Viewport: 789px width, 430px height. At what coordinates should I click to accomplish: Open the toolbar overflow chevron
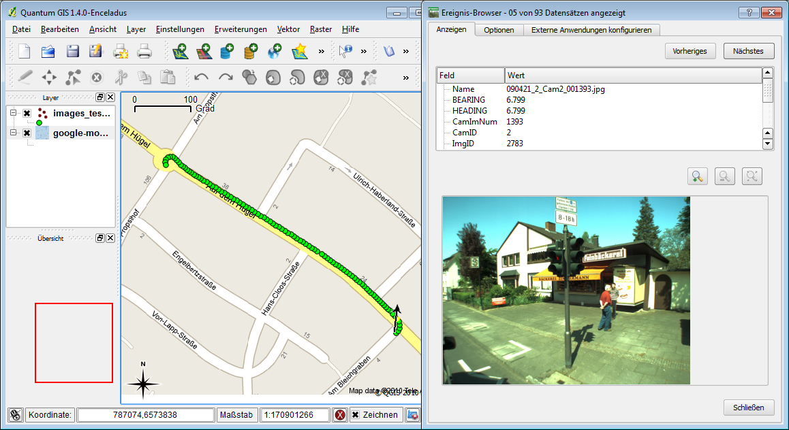click(320, 52)
